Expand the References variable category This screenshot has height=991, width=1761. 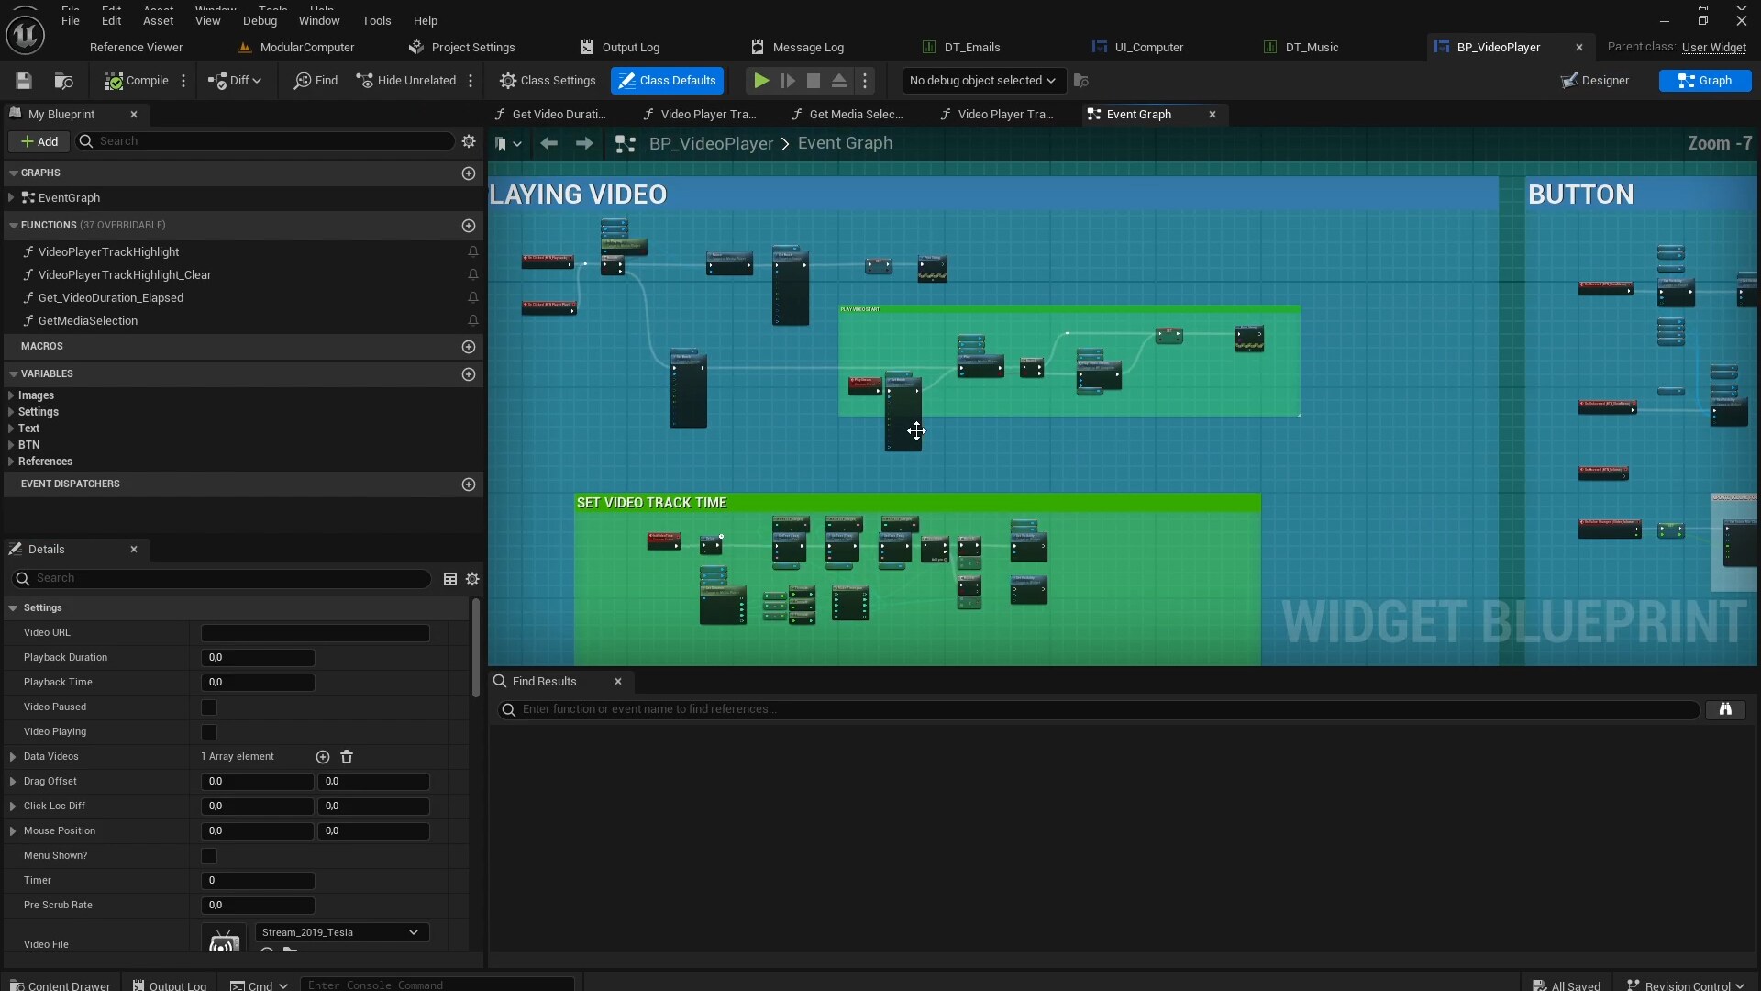11,462
